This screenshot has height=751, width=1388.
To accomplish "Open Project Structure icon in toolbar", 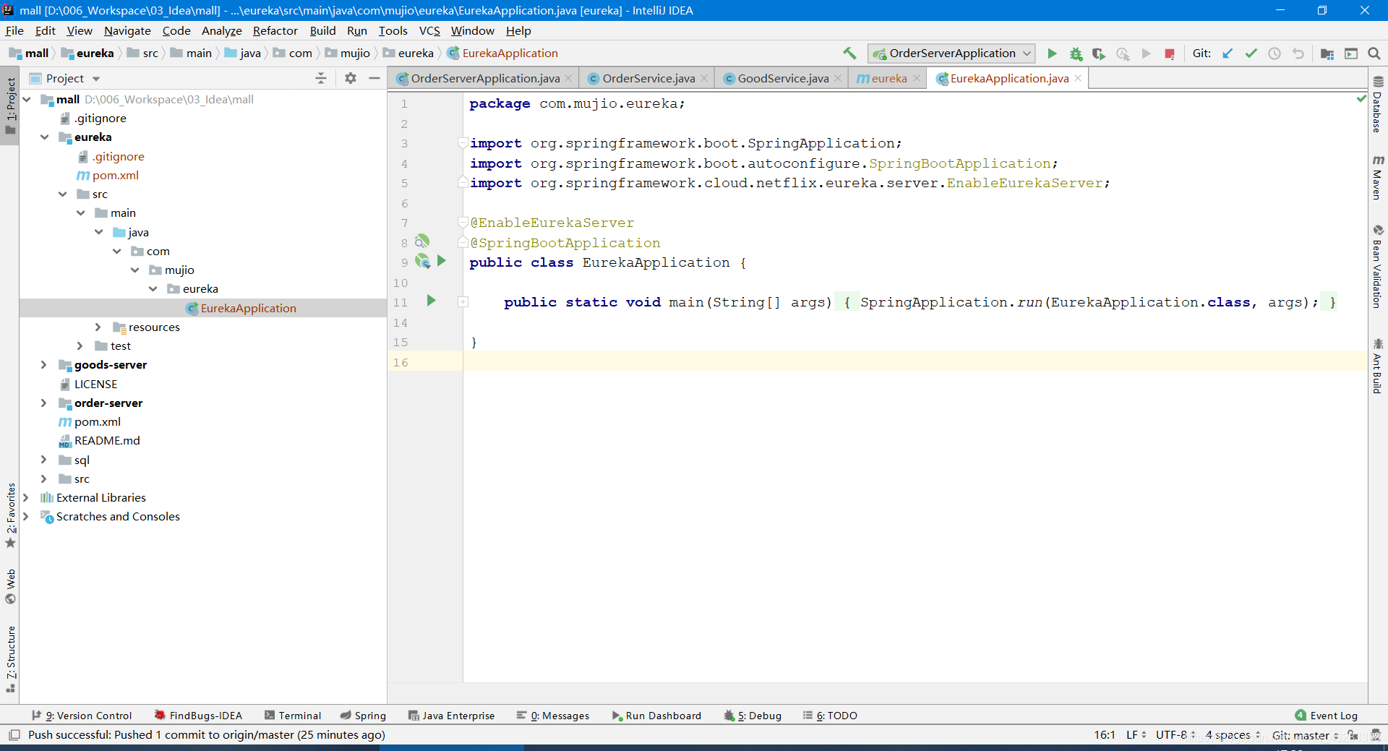I will [1327, 53].
